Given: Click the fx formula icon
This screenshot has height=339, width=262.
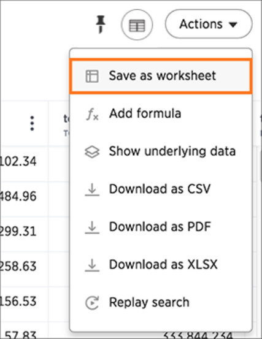Looking at the screenshot, I should [92, 114].
